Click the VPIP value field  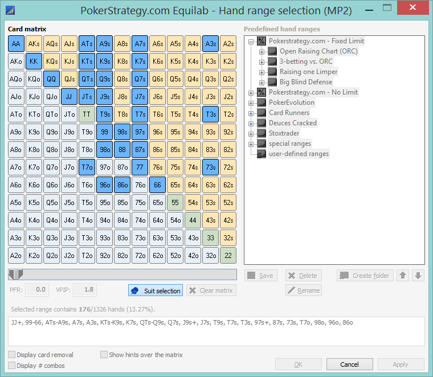pyautogui.click(x=85, y=290)
